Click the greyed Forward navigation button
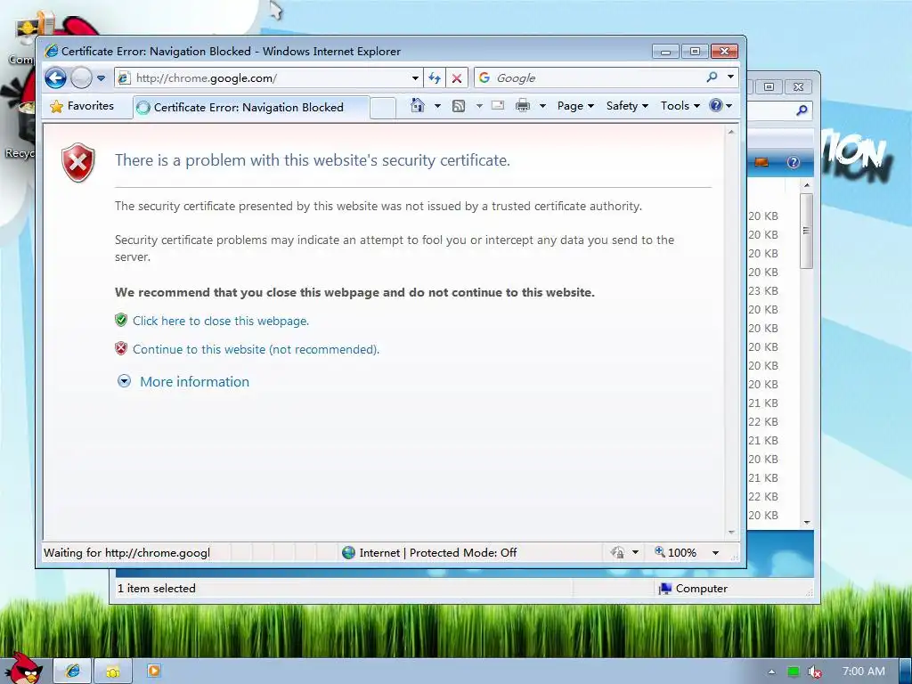Viewport: 912px width, 684px height. point(81,78)
